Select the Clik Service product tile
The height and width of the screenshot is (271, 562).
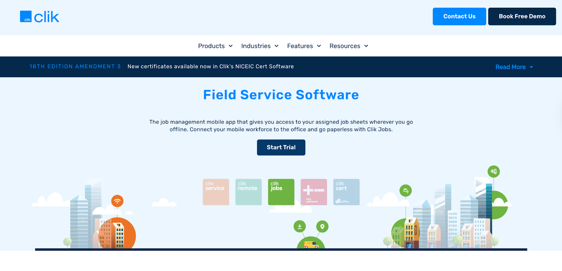click(216, 192)
